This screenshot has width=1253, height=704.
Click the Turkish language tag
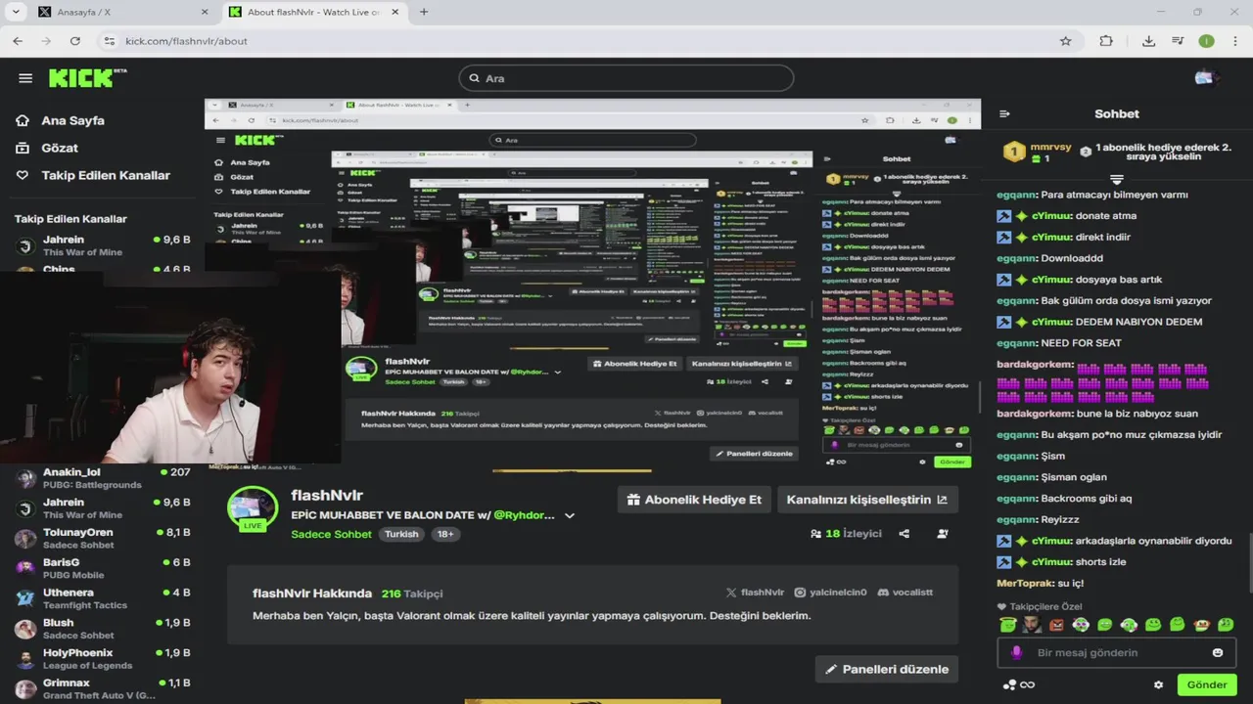pos(401,534)
